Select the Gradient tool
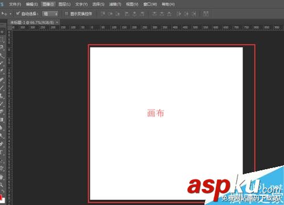The width and height of the screenshot is (284, 205). 2,119
